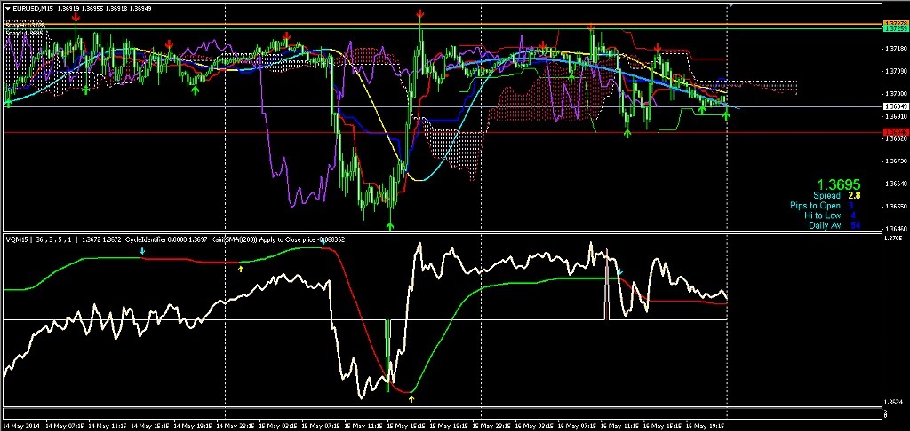
Task: Select green up arrow below the deepest price low
Action: 390,225
